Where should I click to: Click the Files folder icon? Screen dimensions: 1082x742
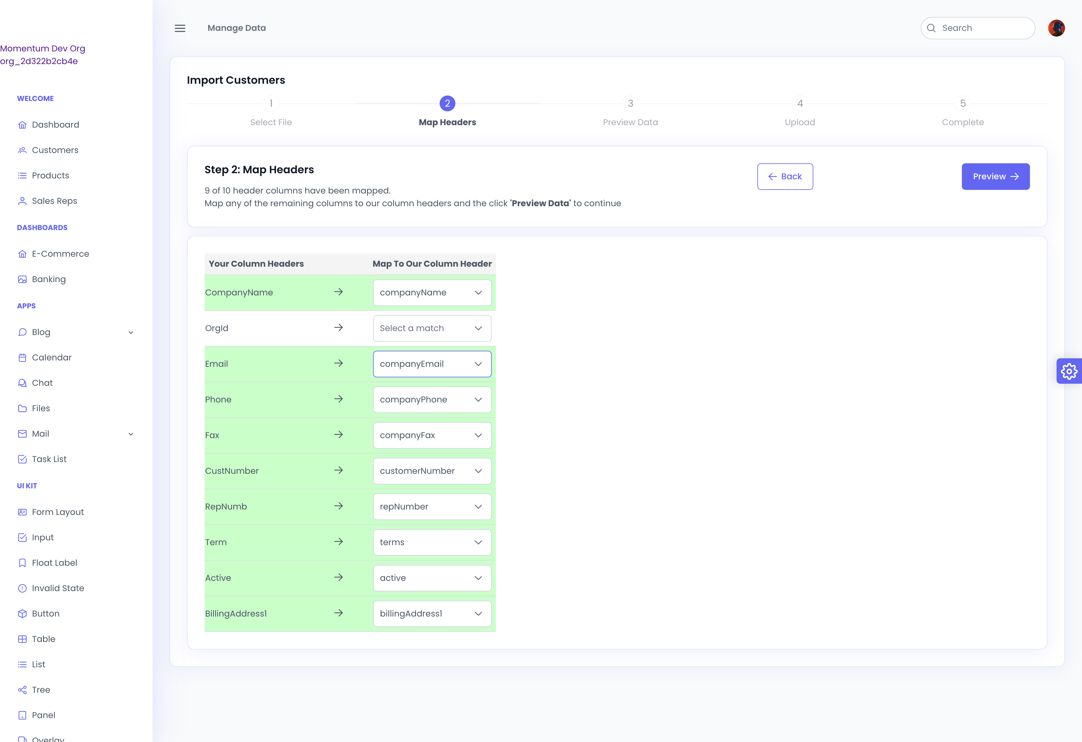[x=22, y=408]
